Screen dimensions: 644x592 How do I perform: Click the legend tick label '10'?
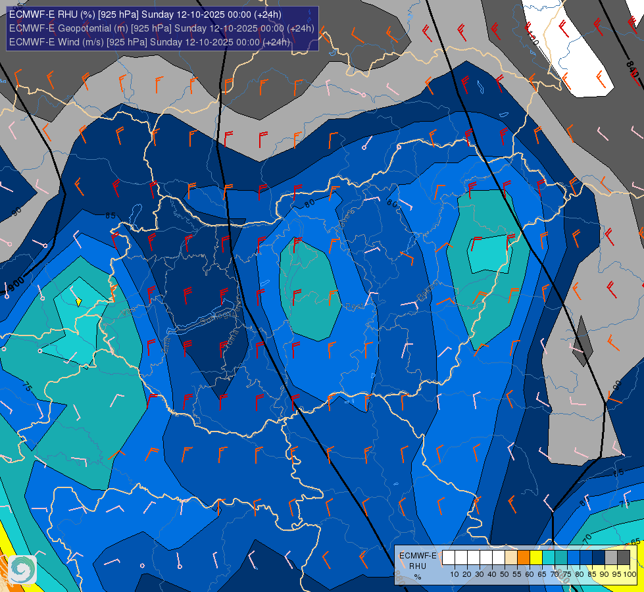click(455, 574)
